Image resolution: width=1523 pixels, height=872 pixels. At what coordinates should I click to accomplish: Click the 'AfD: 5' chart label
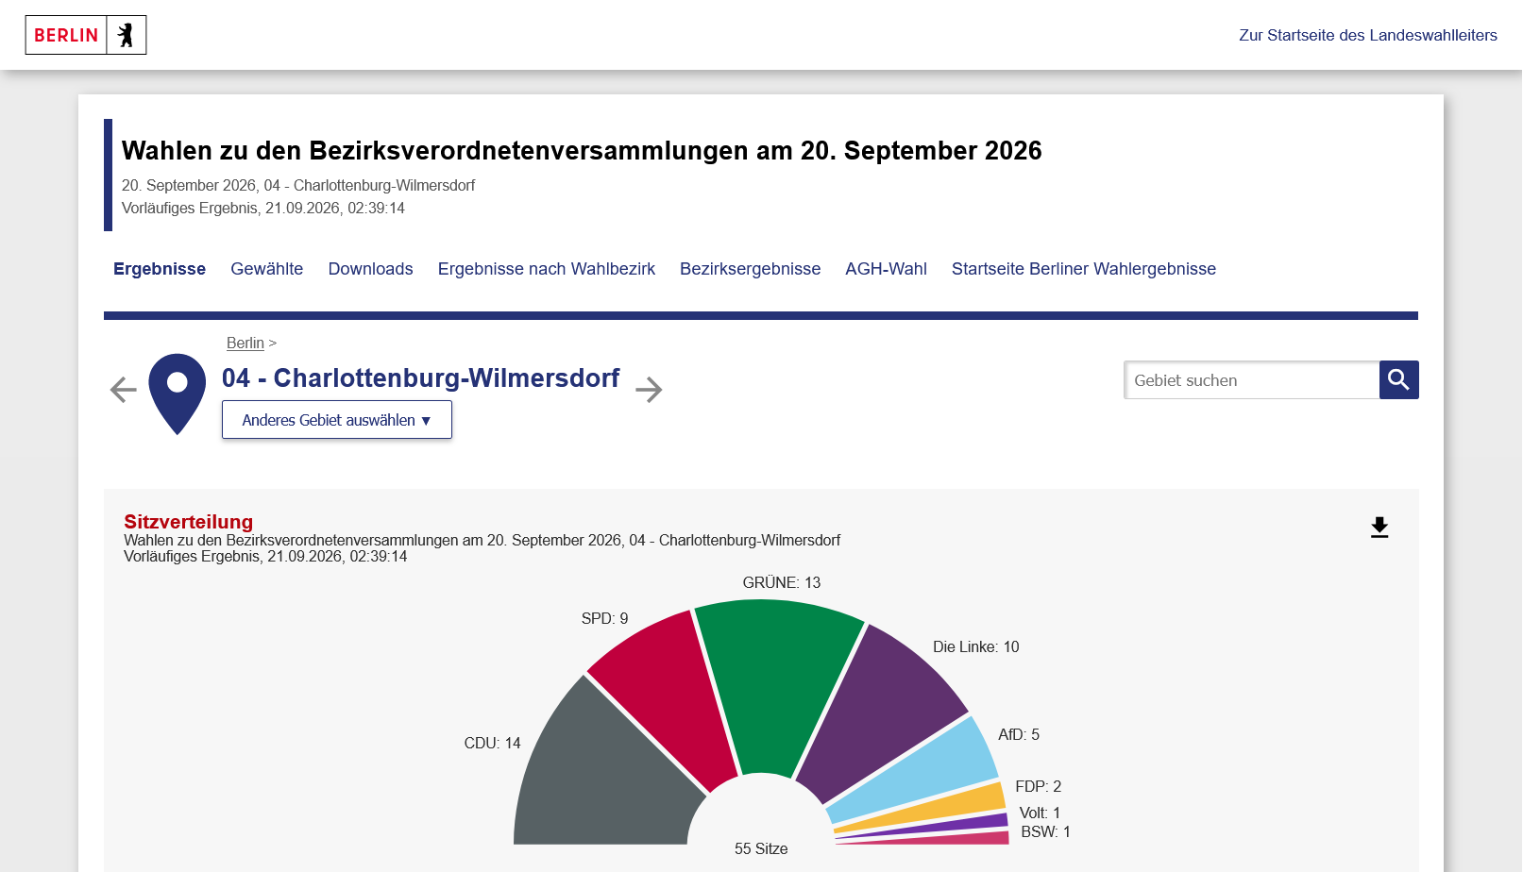pyautogui.click(x=1020, y=735)
